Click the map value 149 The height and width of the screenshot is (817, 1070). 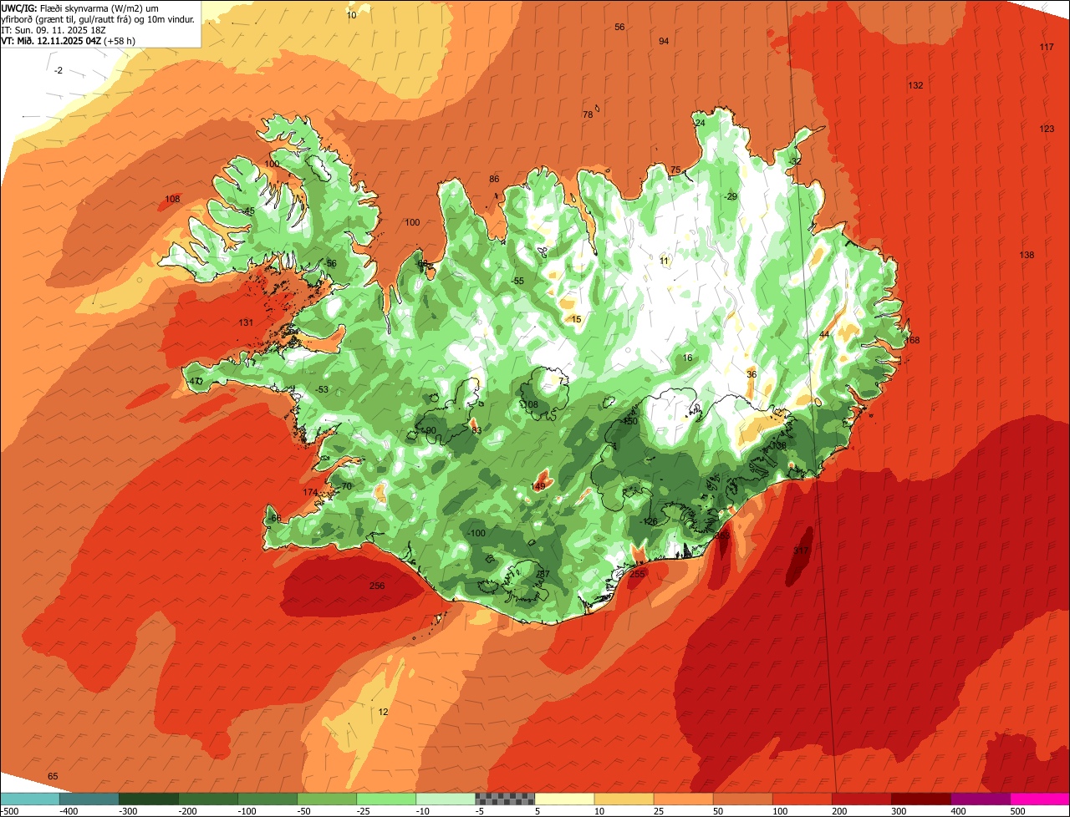538,486
